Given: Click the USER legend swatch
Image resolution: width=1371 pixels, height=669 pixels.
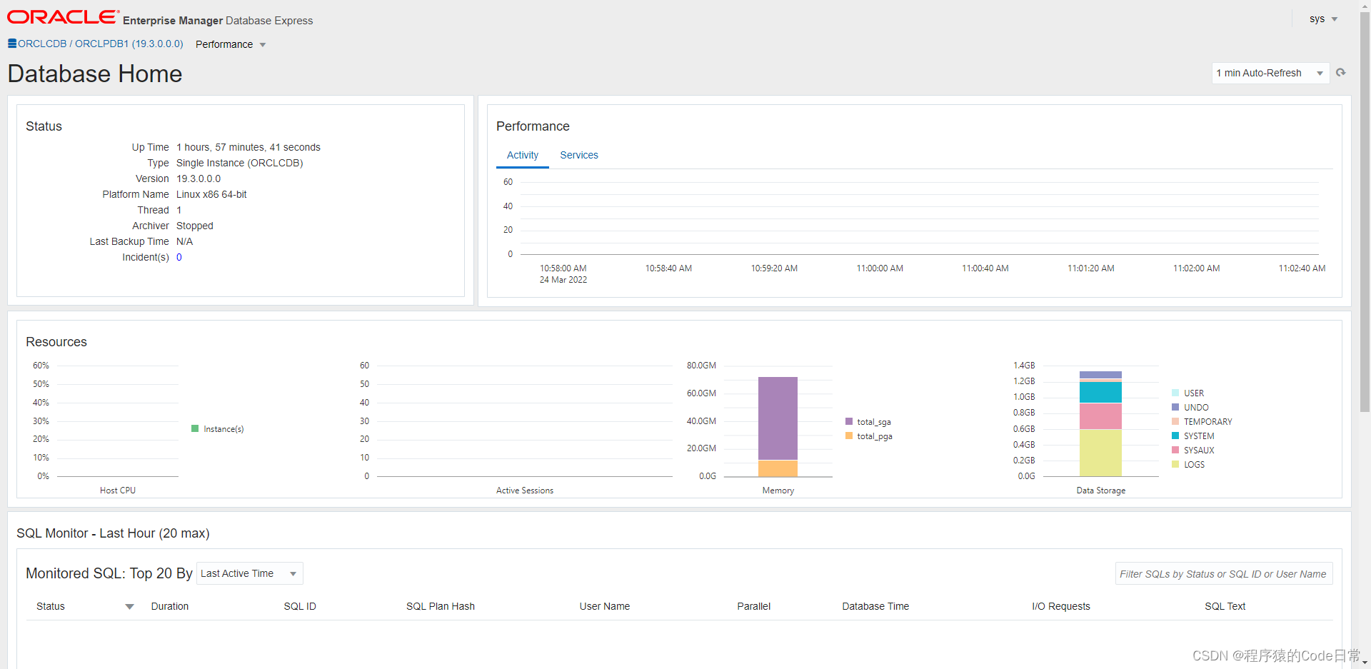Looking at the screenshot, I should (1175, 393).
